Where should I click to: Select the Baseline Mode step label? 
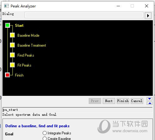pos(28,35)
